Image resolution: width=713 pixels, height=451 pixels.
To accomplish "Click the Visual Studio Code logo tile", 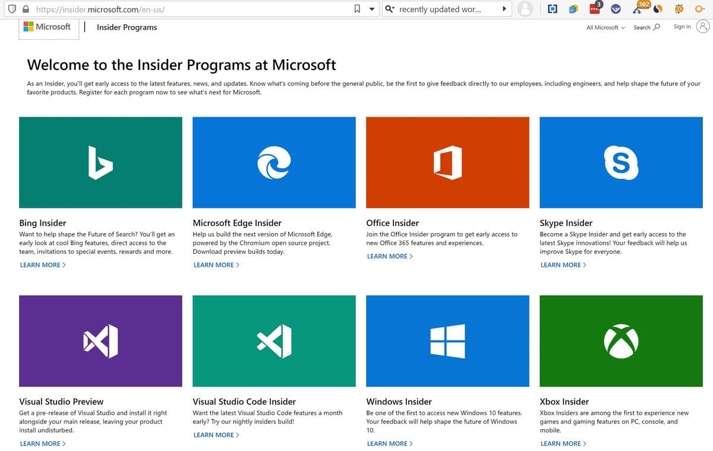I will point(274,341).
